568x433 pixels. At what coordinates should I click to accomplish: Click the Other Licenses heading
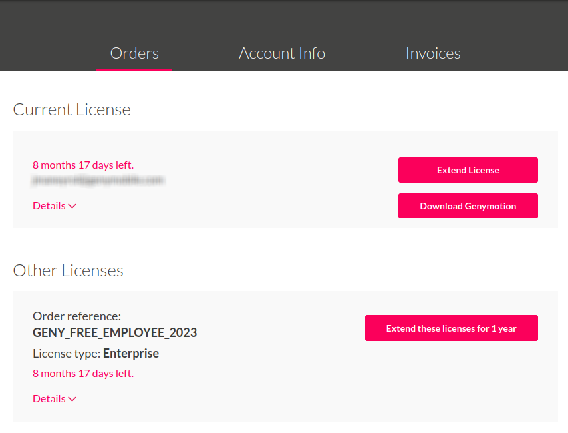click(68, 270)
